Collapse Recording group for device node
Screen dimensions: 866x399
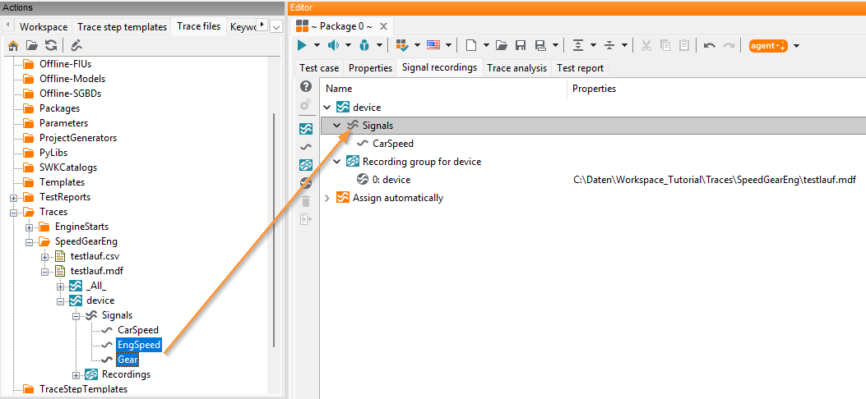click(337, 162)
